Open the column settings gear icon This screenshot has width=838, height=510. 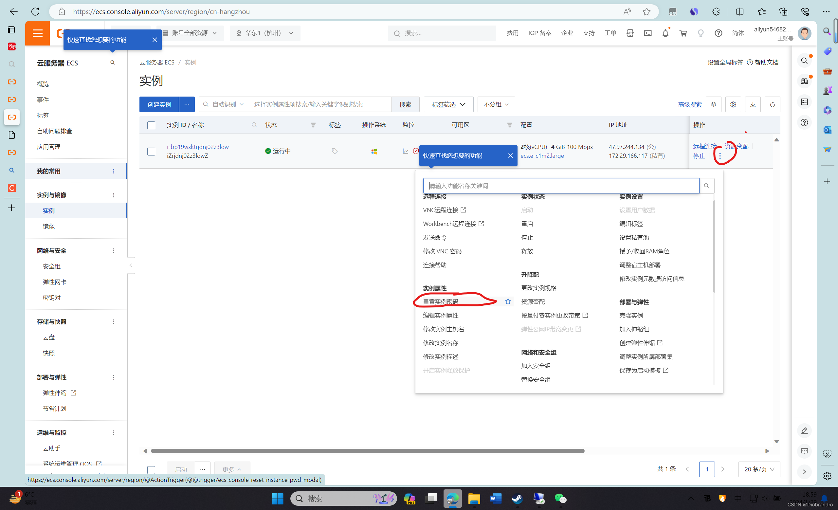pyautogui.click(x=733, y=104)
